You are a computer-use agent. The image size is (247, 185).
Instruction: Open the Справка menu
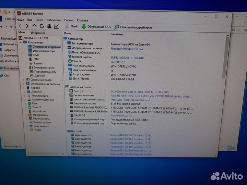coord(82,20)
